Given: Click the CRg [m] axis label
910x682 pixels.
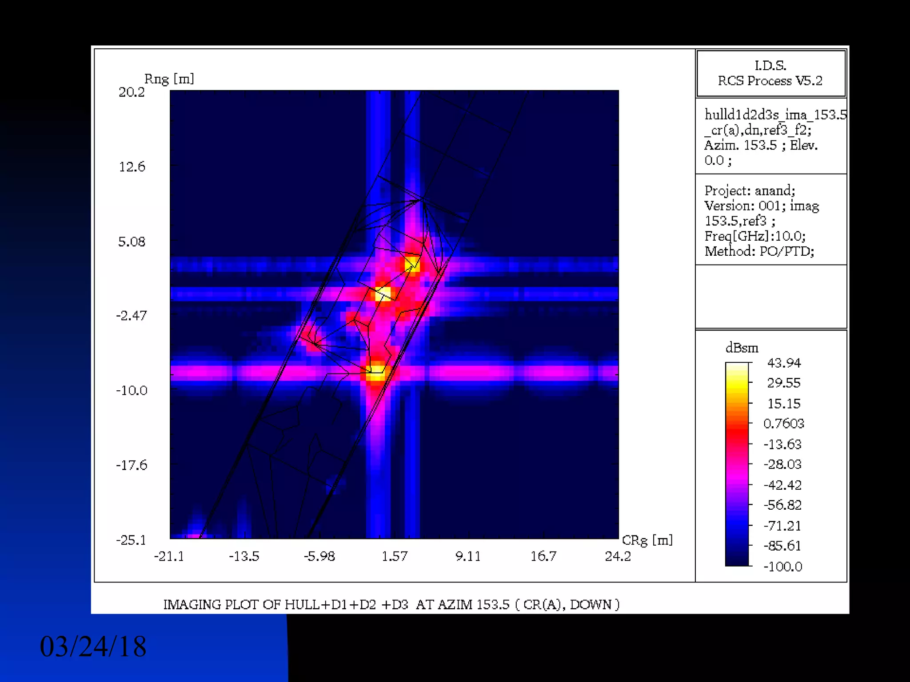Looking at the screenshot, I should [x=647, y=540].
